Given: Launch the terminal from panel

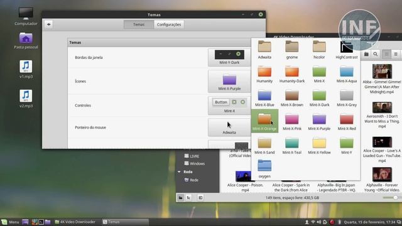Looking at the screenshot, I should pos(41,222).
